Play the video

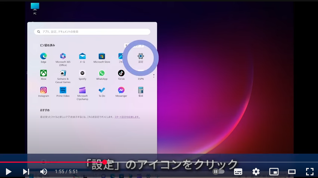click(x=8, y=172)
